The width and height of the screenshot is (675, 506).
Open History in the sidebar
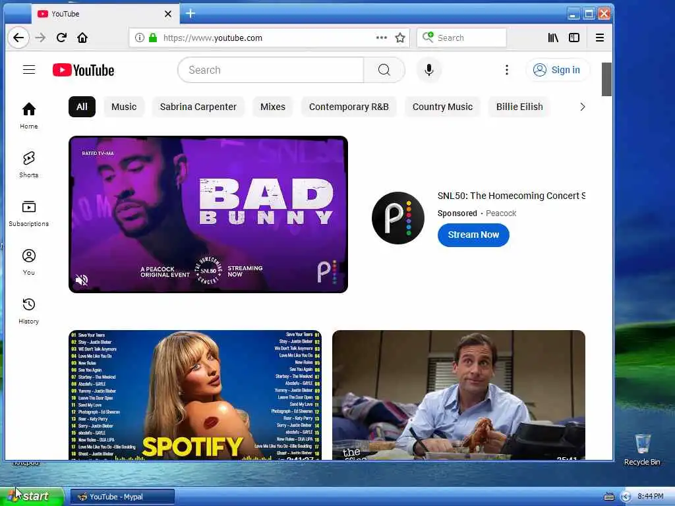point(29,311)
